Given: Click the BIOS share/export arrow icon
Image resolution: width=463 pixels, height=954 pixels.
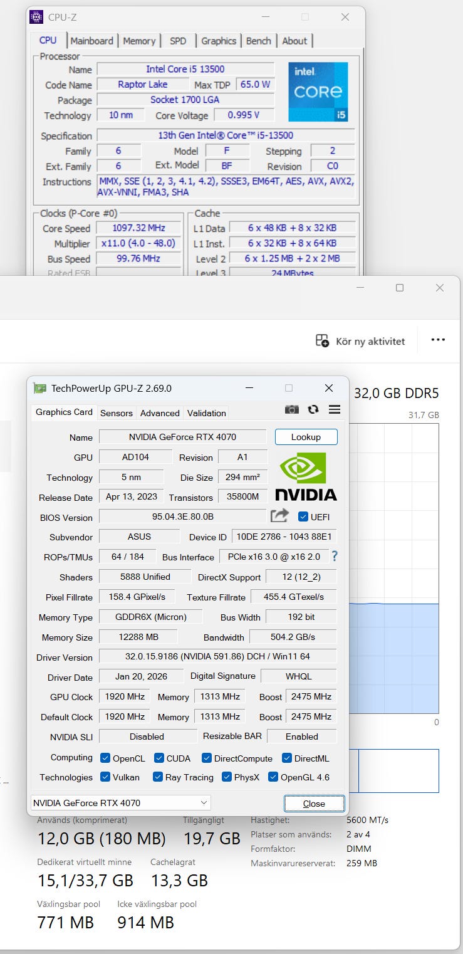Looking at the screenshot, I should (280, 516).
